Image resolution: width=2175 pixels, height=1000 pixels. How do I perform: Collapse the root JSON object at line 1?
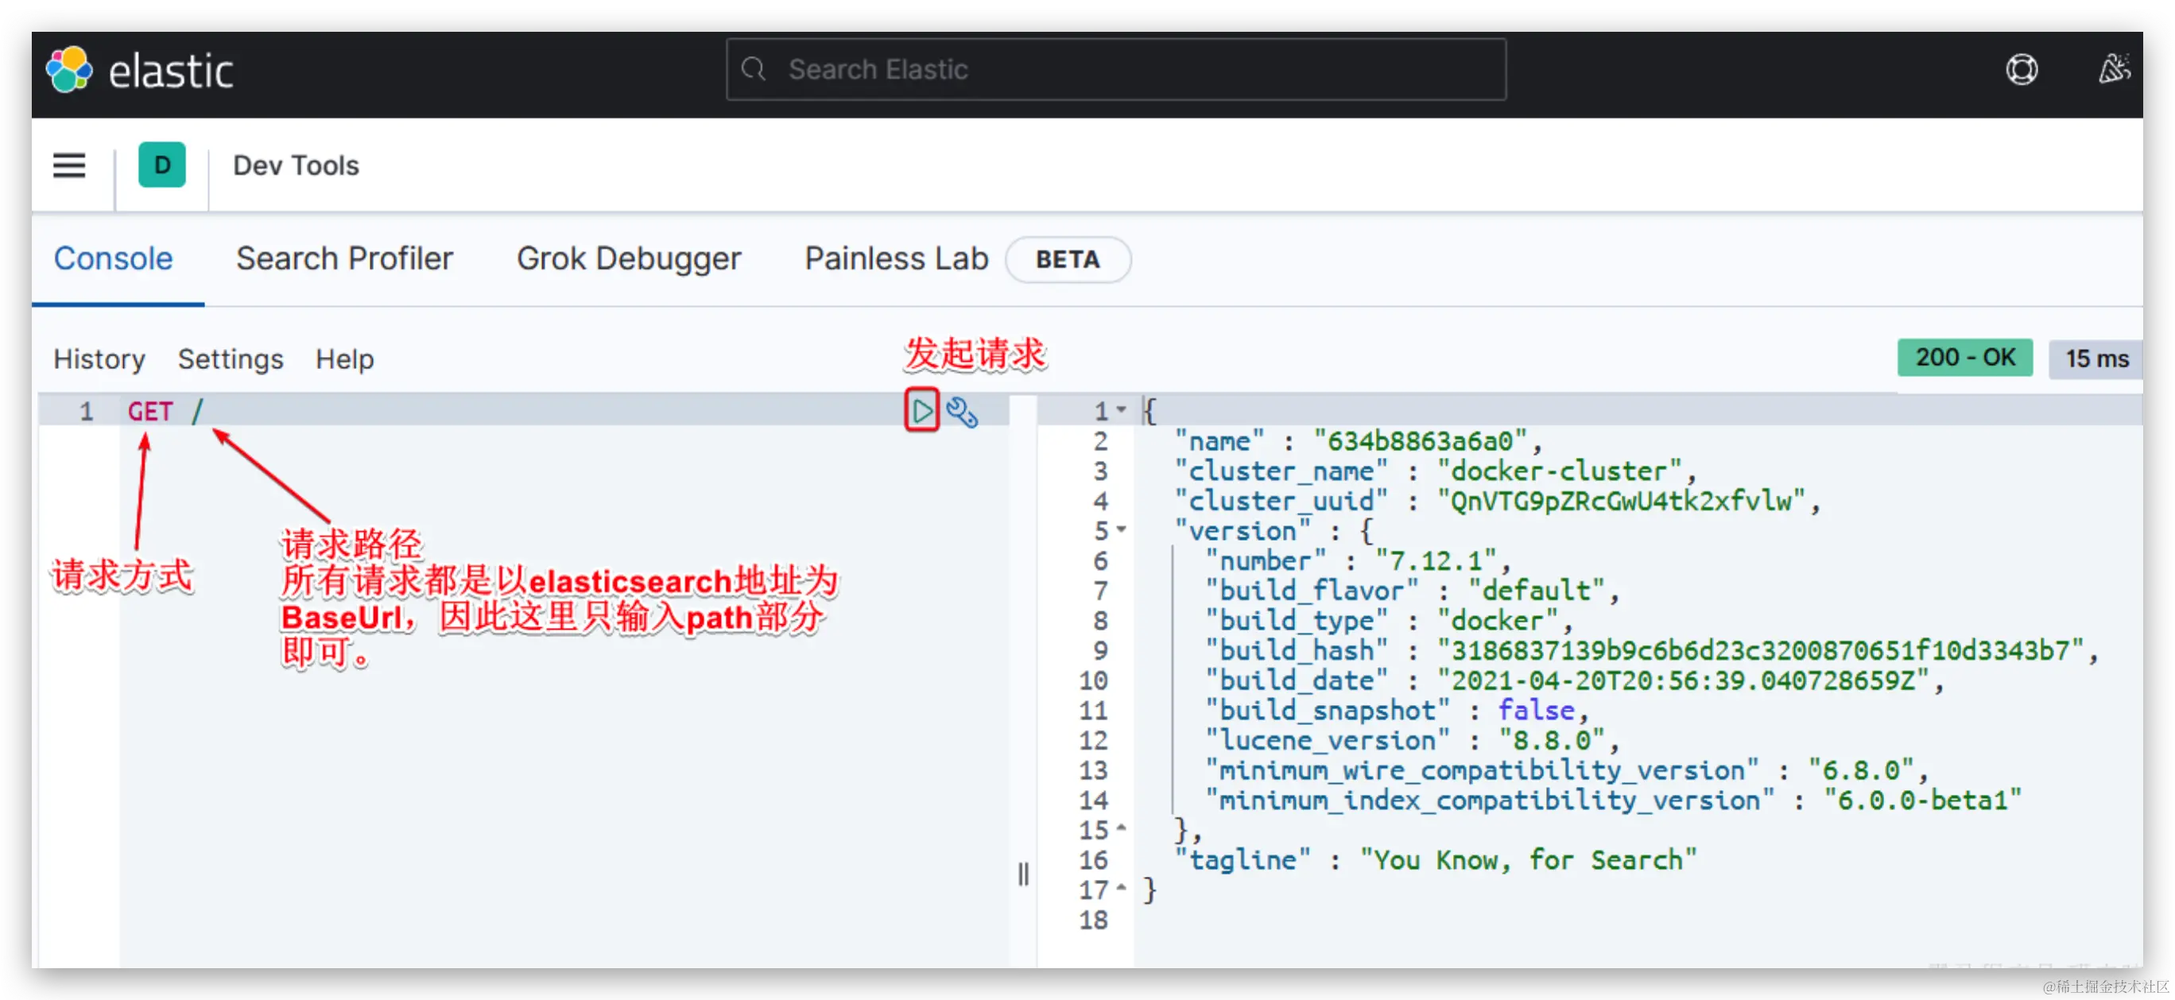point(1121,409)
